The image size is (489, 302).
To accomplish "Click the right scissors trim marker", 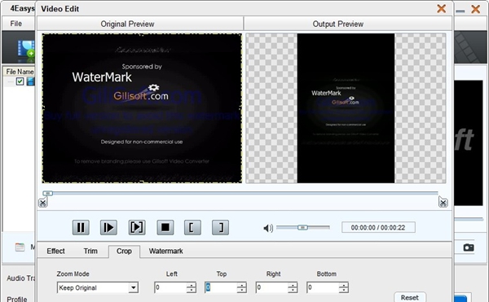I will [x=443, y=203].
